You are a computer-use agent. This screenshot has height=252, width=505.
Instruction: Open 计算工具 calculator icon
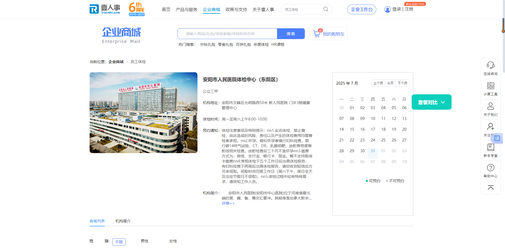490,86
